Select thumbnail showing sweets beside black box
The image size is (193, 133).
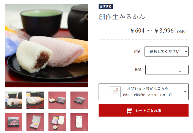[57, 100]
